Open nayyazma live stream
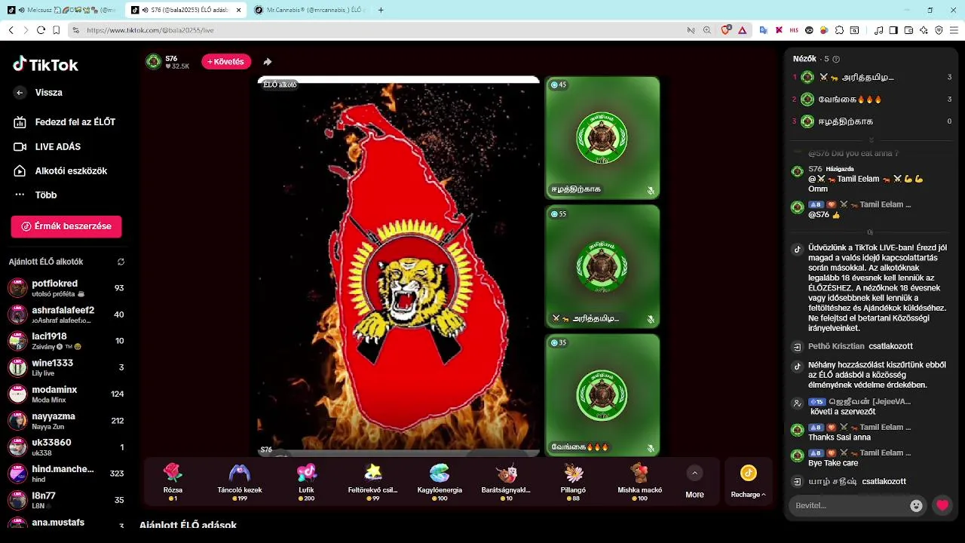 (x=66, y=420)
